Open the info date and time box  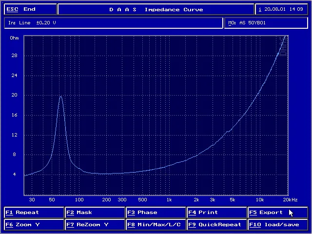click(x=281, y=9)
